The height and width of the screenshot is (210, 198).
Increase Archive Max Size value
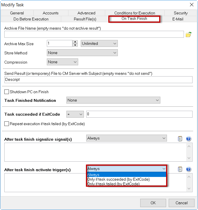click(75, 42)
